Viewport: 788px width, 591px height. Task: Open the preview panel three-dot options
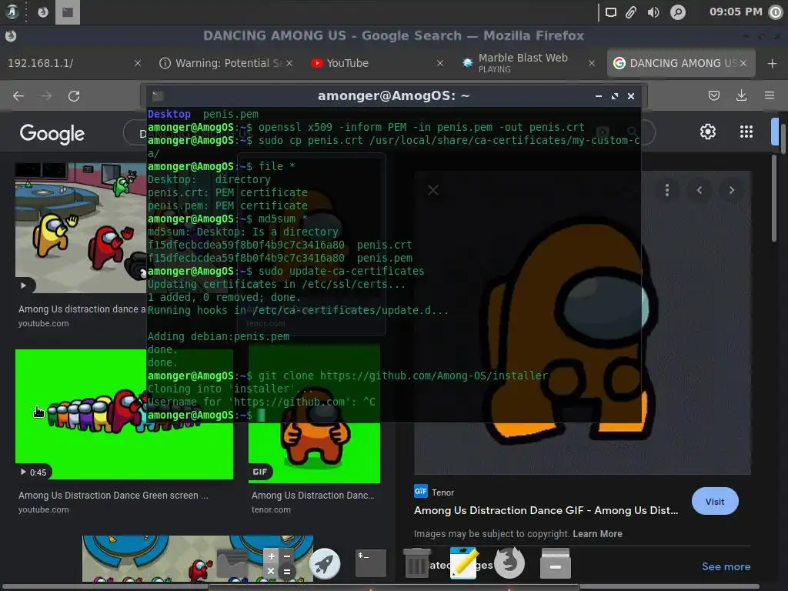667,190
